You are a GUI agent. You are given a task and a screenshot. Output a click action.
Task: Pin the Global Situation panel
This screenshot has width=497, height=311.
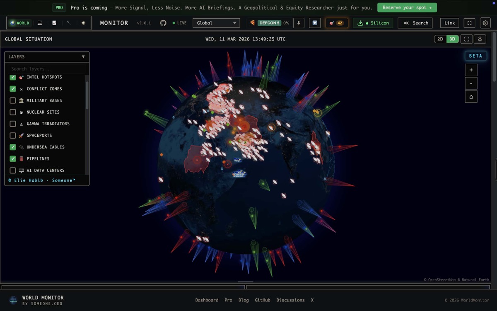480,39
